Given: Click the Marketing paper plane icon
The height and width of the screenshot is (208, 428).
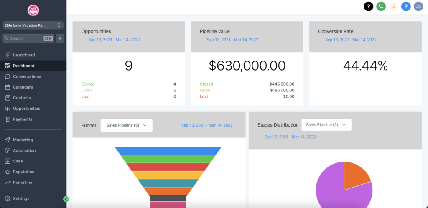Looking at the screenshot, I should click(8, 140).
